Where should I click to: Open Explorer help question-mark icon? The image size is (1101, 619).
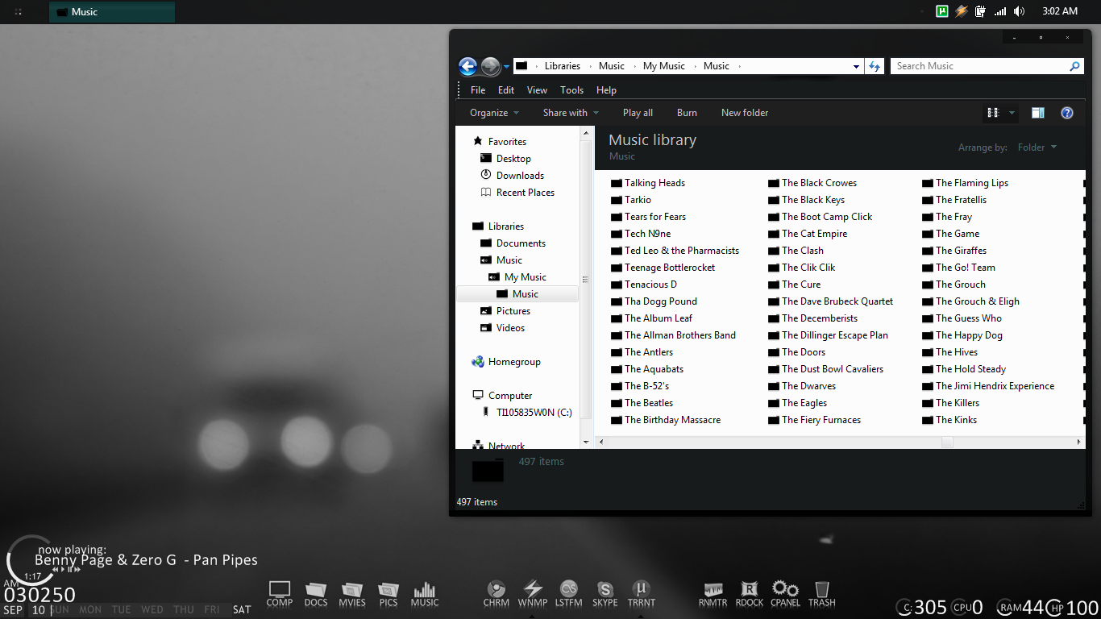(1067, 113)
